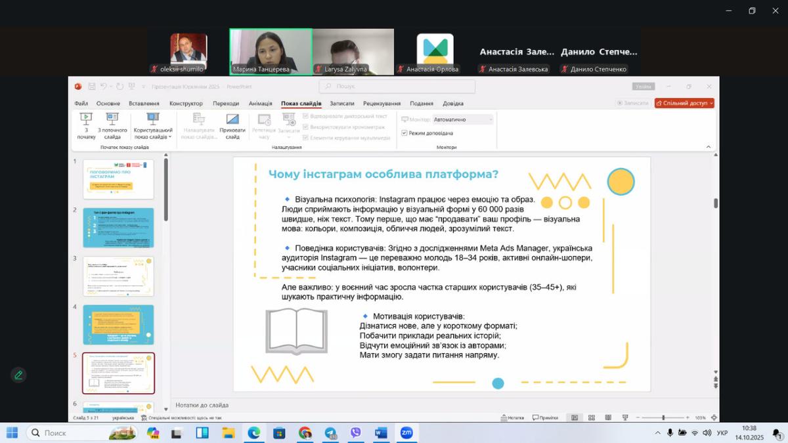Image resolution: width=788 pixels, height=443 pixels.
Task: Click the zoom out minus button
Action: tap(638, 417)
